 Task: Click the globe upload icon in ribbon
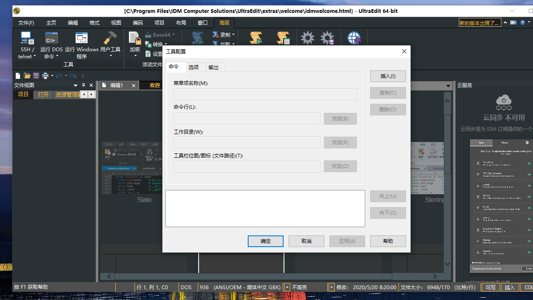click(354, 37)
